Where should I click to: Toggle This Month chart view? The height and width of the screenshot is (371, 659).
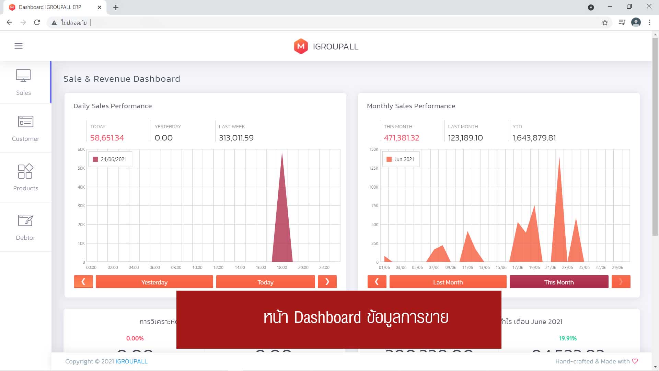pyautogui.click(x=559, y=282)
